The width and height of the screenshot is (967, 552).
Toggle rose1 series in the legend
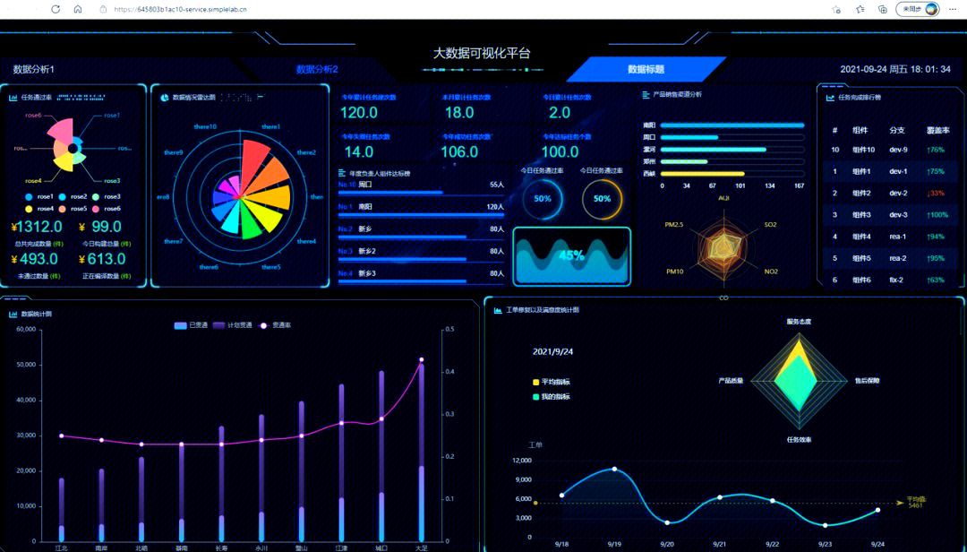coord(39,197)
